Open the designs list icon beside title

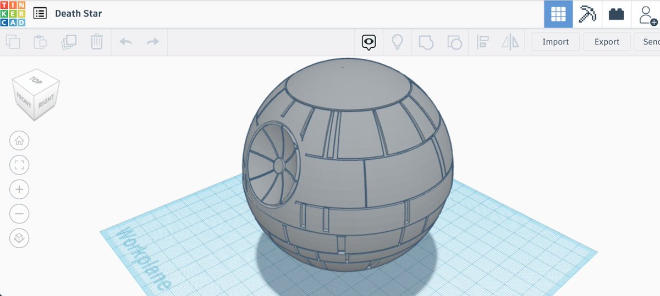pyautogui.click(x=40, y=14)
